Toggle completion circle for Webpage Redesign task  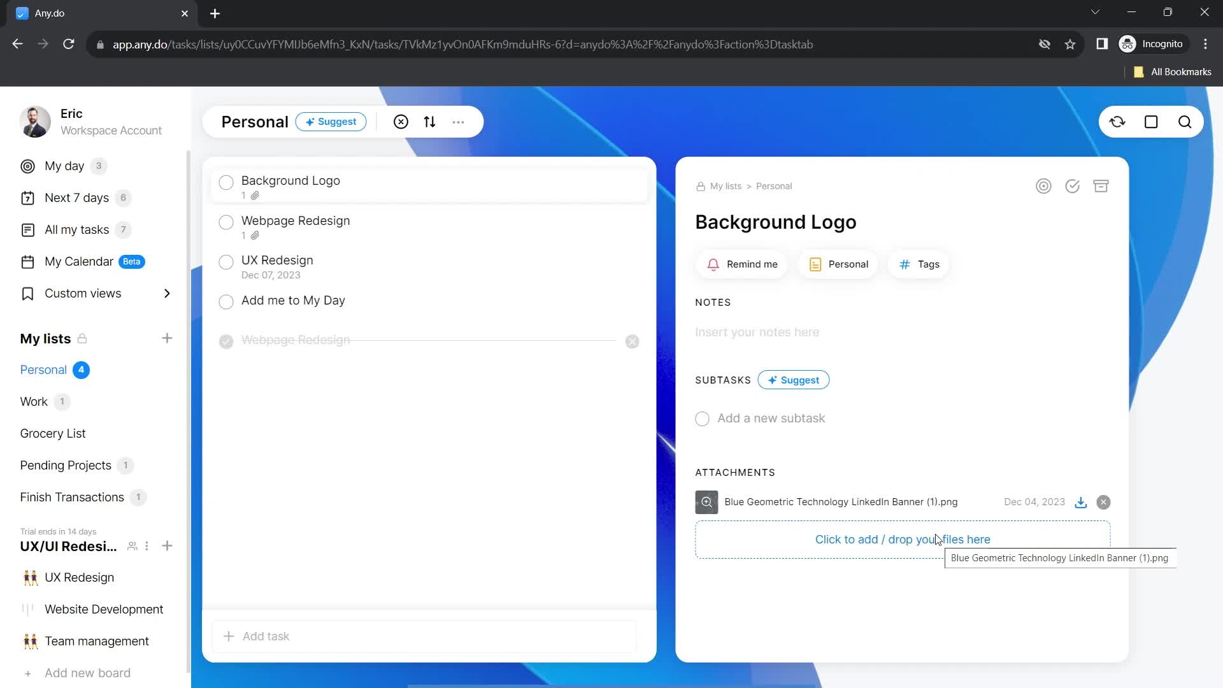click(226, 222)
